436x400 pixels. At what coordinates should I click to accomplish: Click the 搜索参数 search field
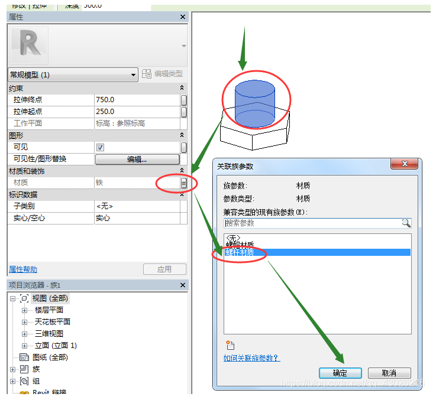(313, 223)
